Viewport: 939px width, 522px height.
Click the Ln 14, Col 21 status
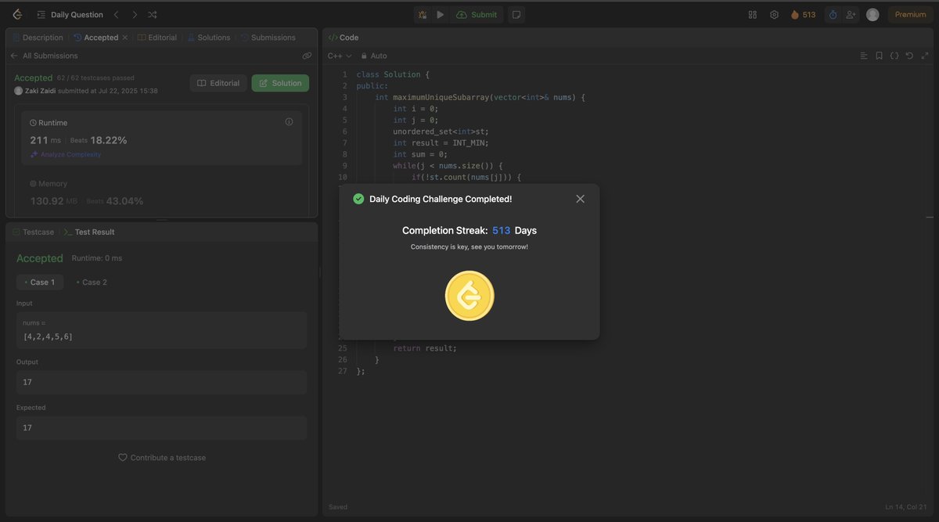[908, 507]
